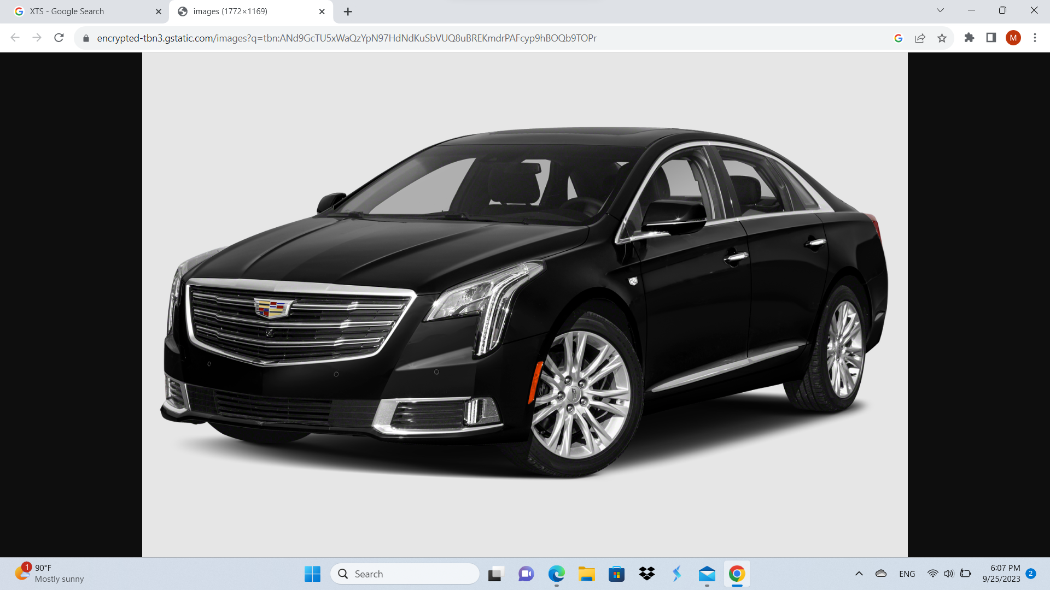Screen dimensions: 1050x590
Task: Open the notification badge showing 2
Action: pyautogui.click(x=1031, y=574)
